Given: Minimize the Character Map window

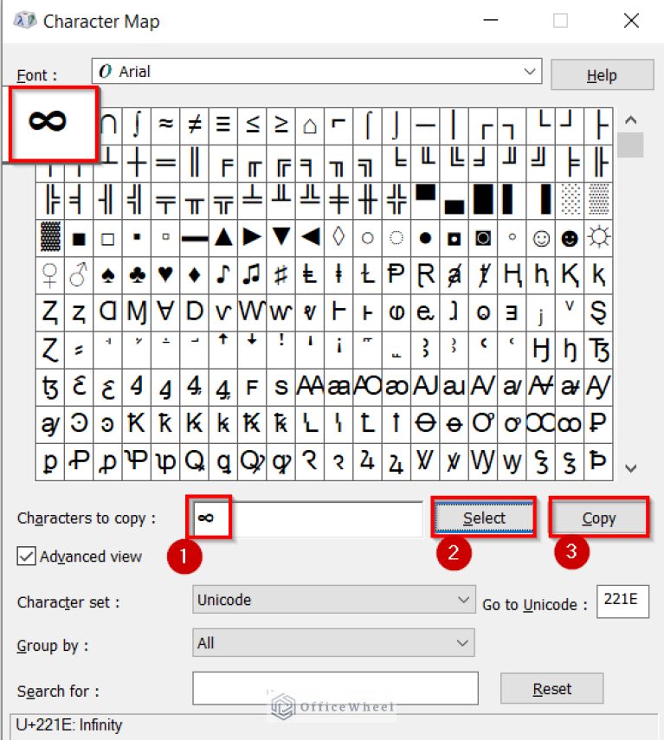Looking at the screenshot, I should [491, 21].
